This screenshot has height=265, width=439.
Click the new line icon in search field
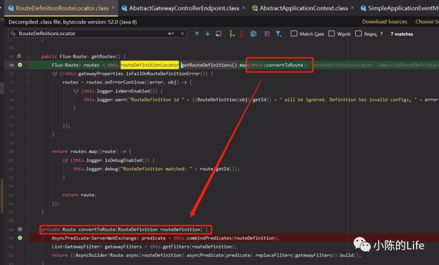tap(171, 34)
